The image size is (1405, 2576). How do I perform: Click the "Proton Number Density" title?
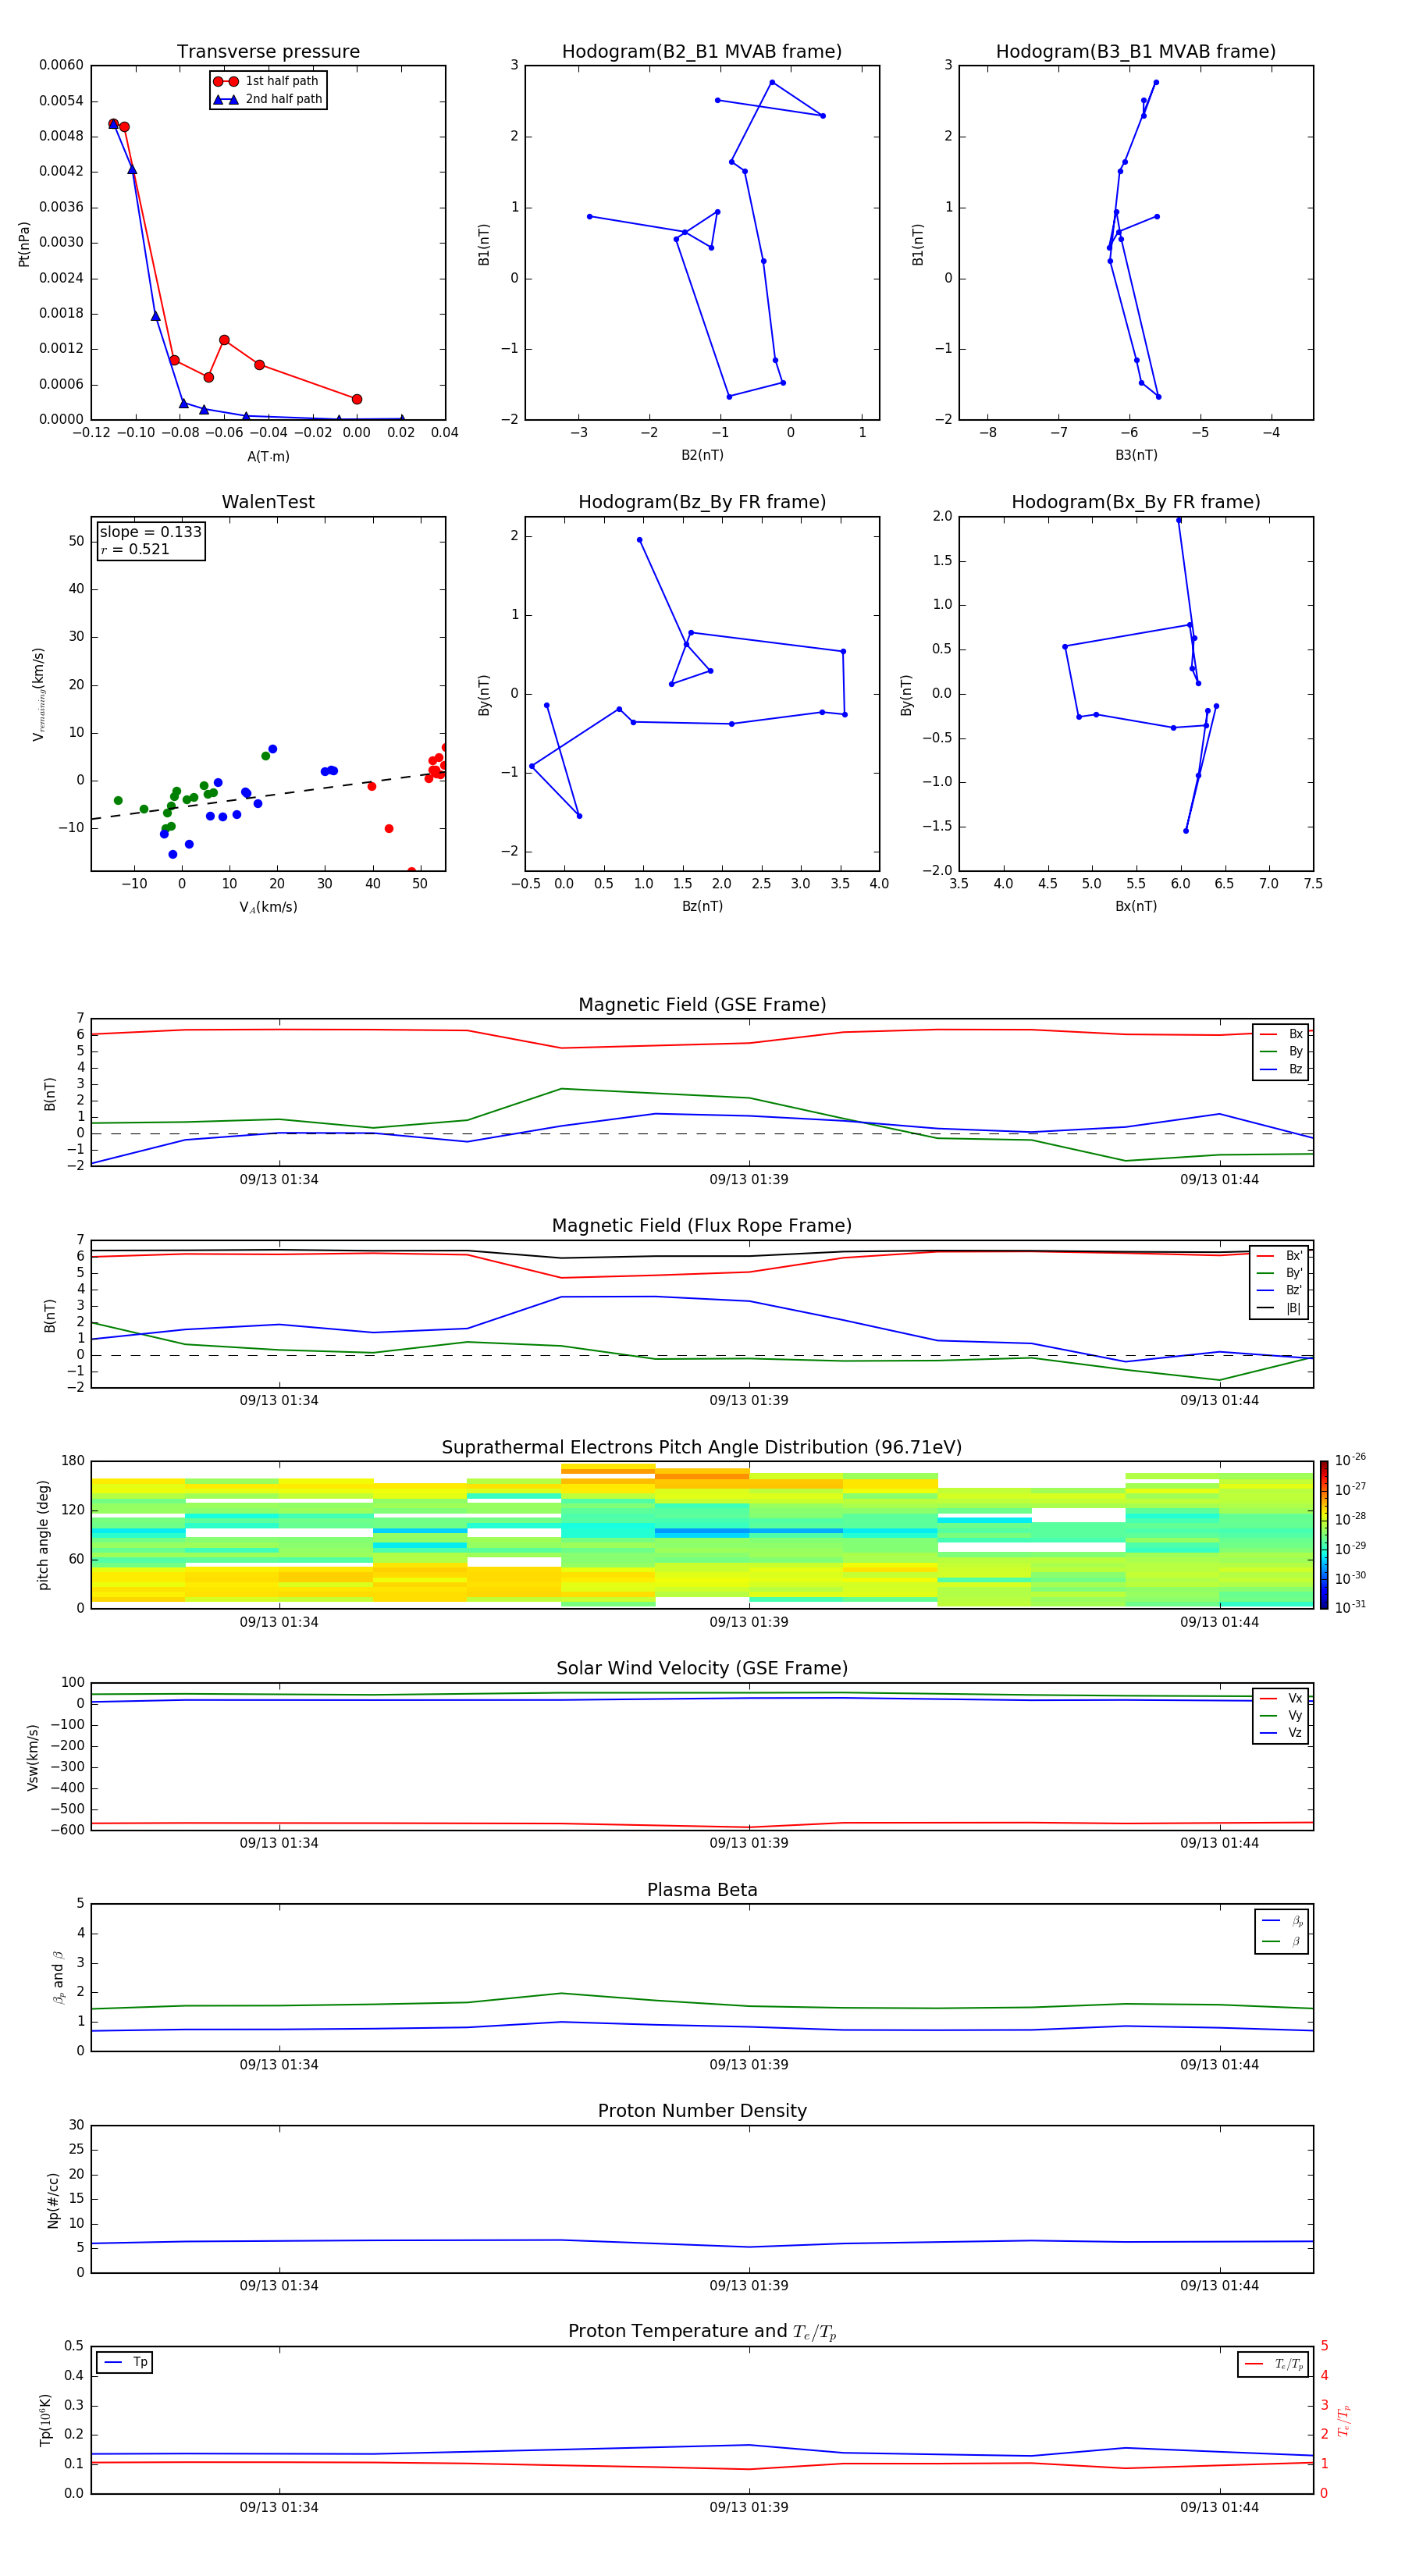pos(702,2111)
